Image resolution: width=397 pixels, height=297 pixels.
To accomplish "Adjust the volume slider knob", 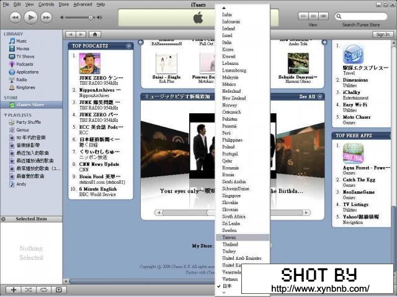I will pyautogui.click(x=91, y=17).
